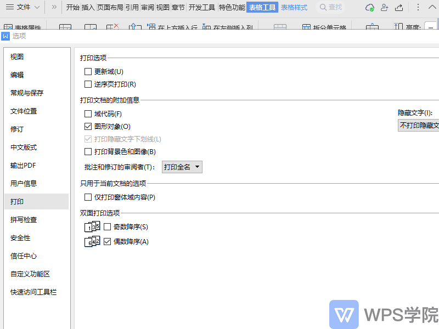Show more quick access tools chevron

tap(54, 7)
